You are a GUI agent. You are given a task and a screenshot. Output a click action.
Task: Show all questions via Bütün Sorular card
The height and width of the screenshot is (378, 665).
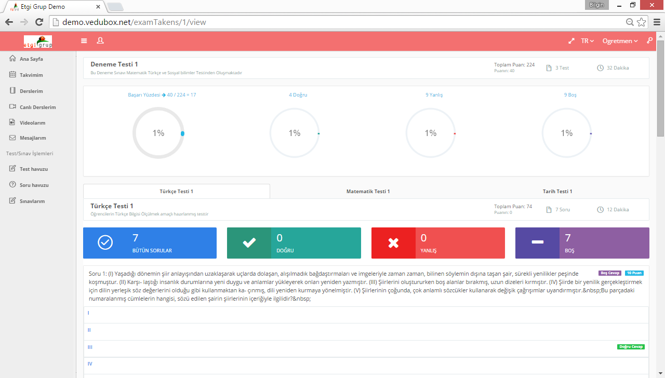150,243
